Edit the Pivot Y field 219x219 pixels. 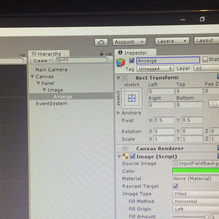tap(192, 120)
